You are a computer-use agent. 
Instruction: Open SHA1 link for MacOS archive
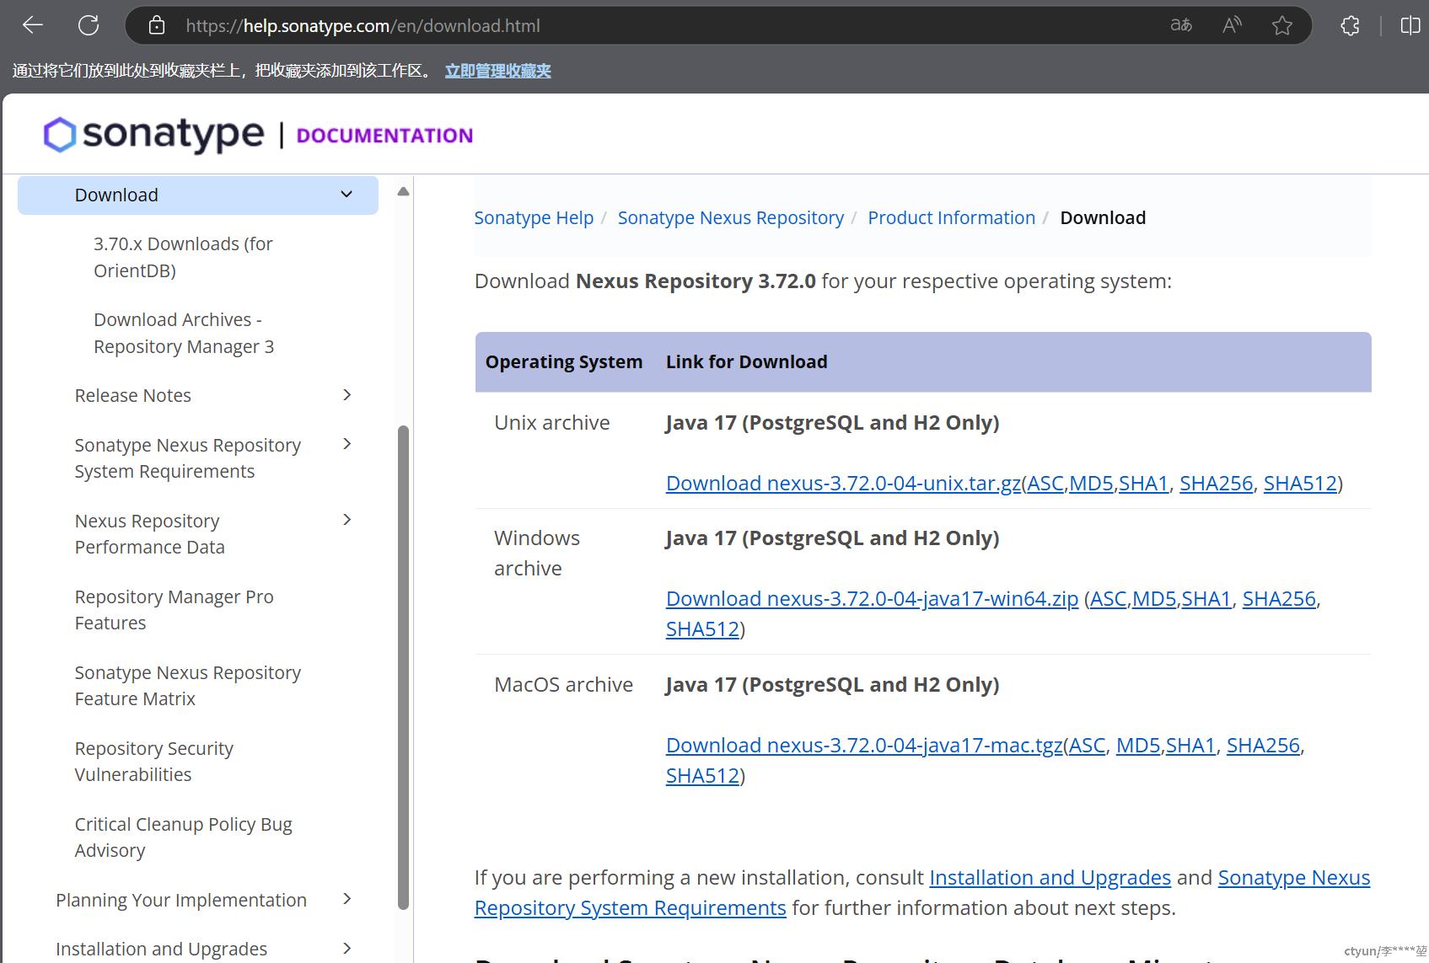click(1190, 745)
